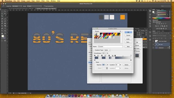
Task: Click the color spectrum ramp in Color panel
Action: coord(161,18)
